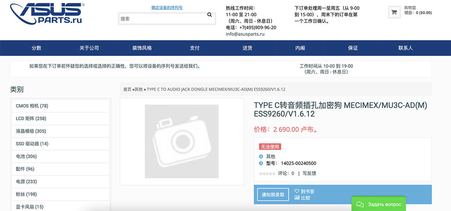Open the 内阁 menu item

tap(300, 48)
